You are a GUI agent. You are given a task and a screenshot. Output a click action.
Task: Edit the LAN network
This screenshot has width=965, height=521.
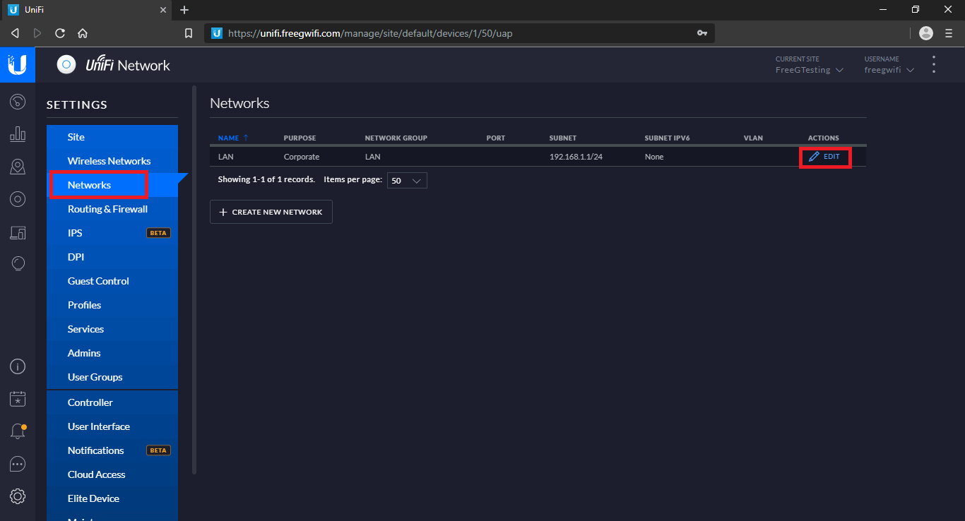(x=824, y=157)
